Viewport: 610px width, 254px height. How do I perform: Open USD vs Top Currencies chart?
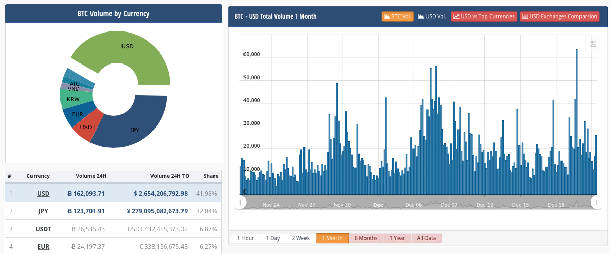pyautogui.click(x=484, y=16)
